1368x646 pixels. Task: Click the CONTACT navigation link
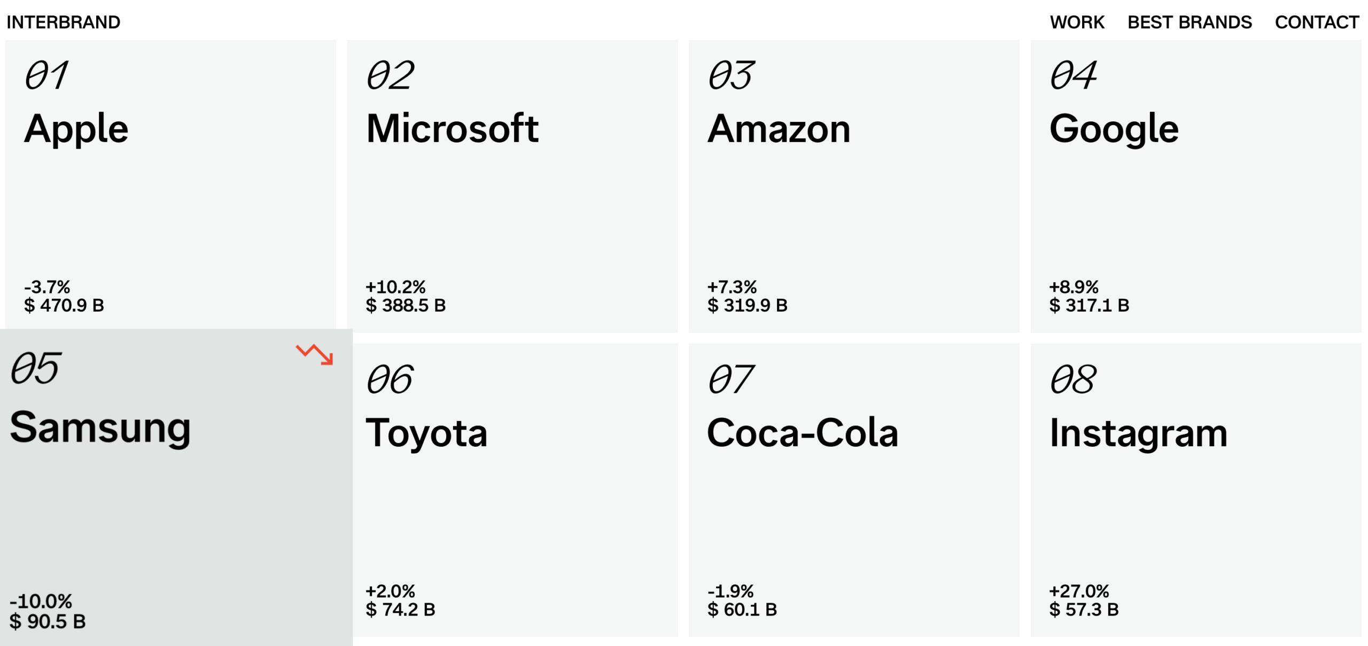[x=1316, y=22]
